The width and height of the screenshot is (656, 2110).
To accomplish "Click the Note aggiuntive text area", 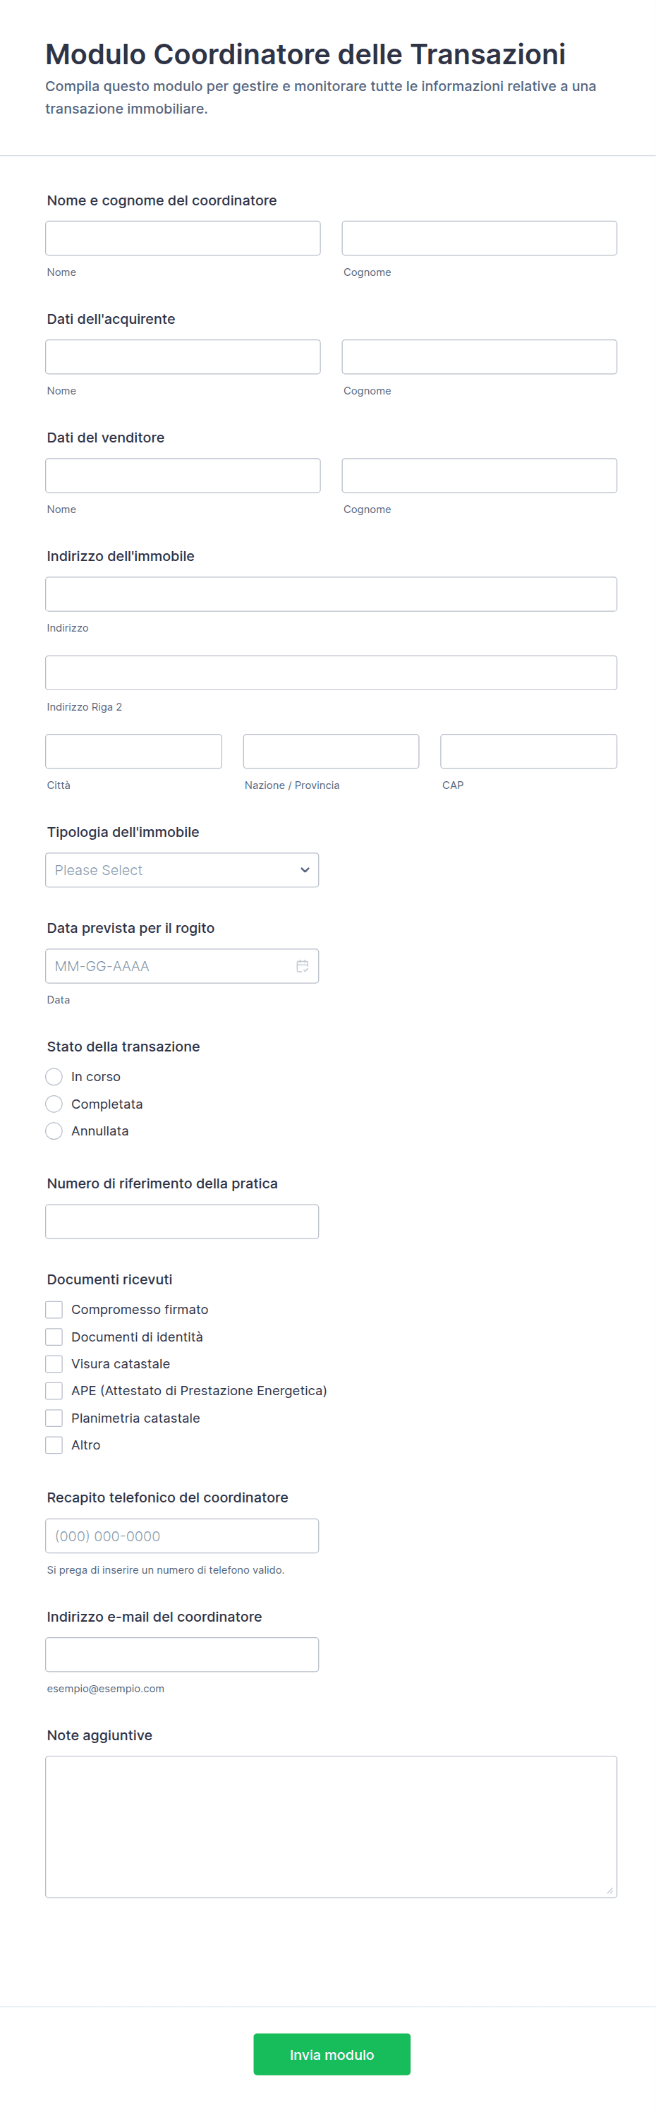I will pyautogui.click(x=331, y=1826).
